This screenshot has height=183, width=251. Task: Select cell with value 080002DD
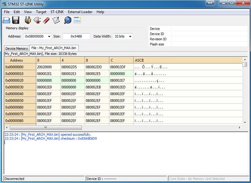(97, 67)
